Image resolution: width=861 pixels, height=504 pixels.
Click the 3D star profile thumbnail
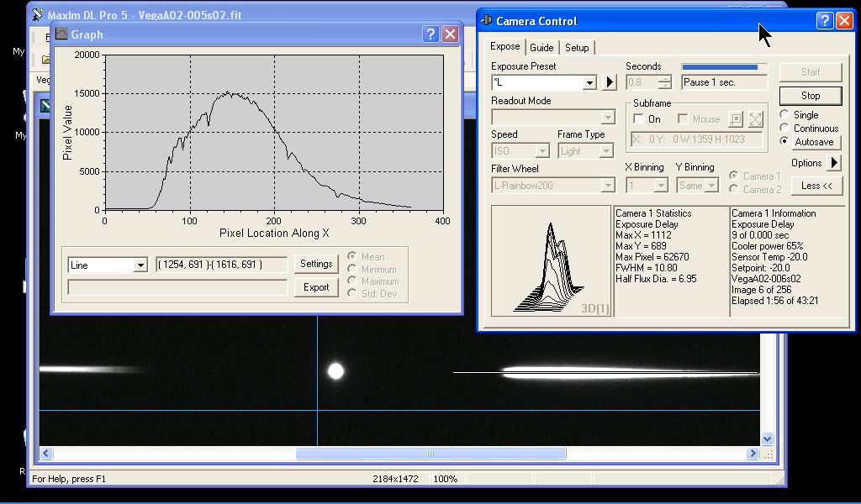551,261
